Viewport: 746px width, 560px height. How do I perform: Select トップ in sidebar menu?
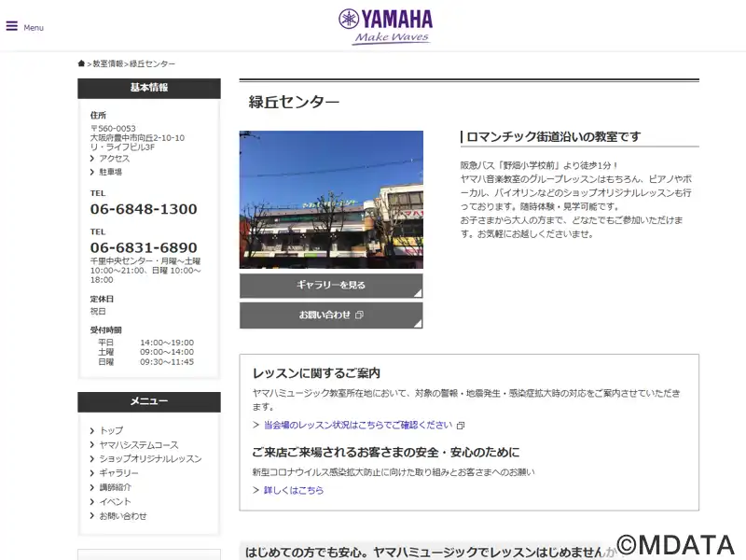[x=111, y=430]
